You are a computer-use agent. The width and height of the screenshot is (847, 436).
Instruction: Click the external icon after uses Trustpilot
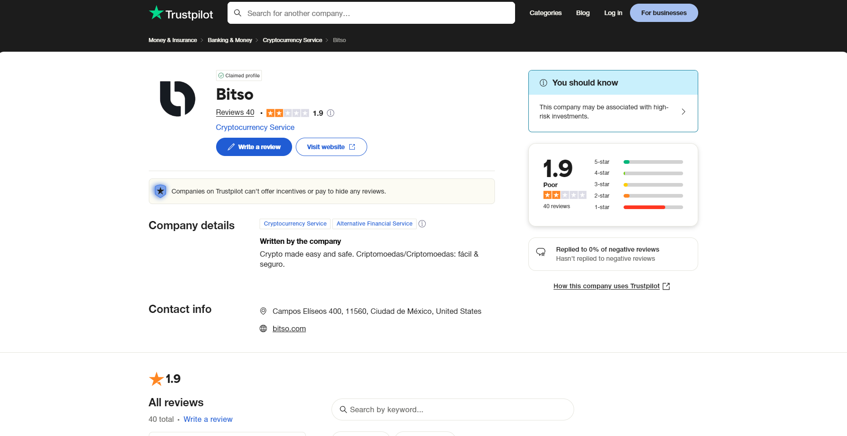click(666, 286)
